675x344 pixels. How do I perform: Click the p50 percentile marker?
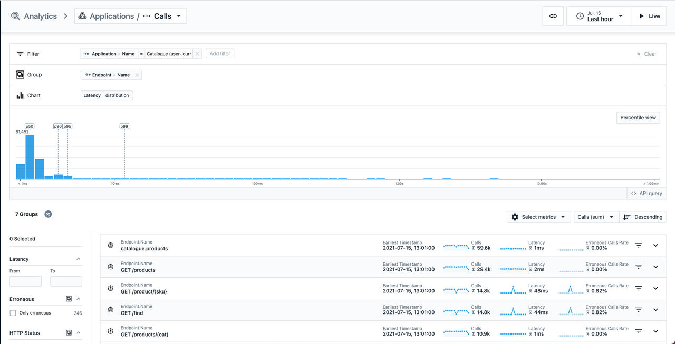(x=30, y=126)
